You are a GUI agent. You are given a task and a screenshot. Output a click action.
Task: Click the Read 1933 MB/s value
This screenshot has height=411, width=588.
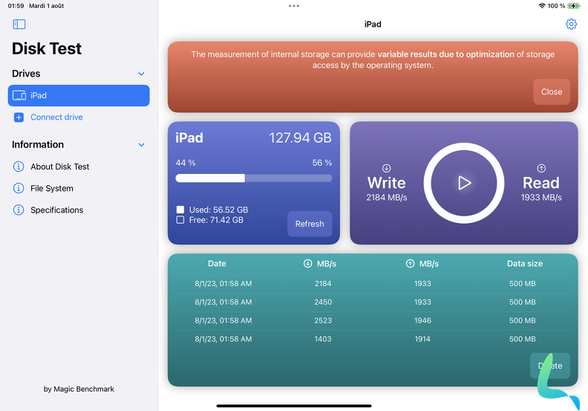541,198
